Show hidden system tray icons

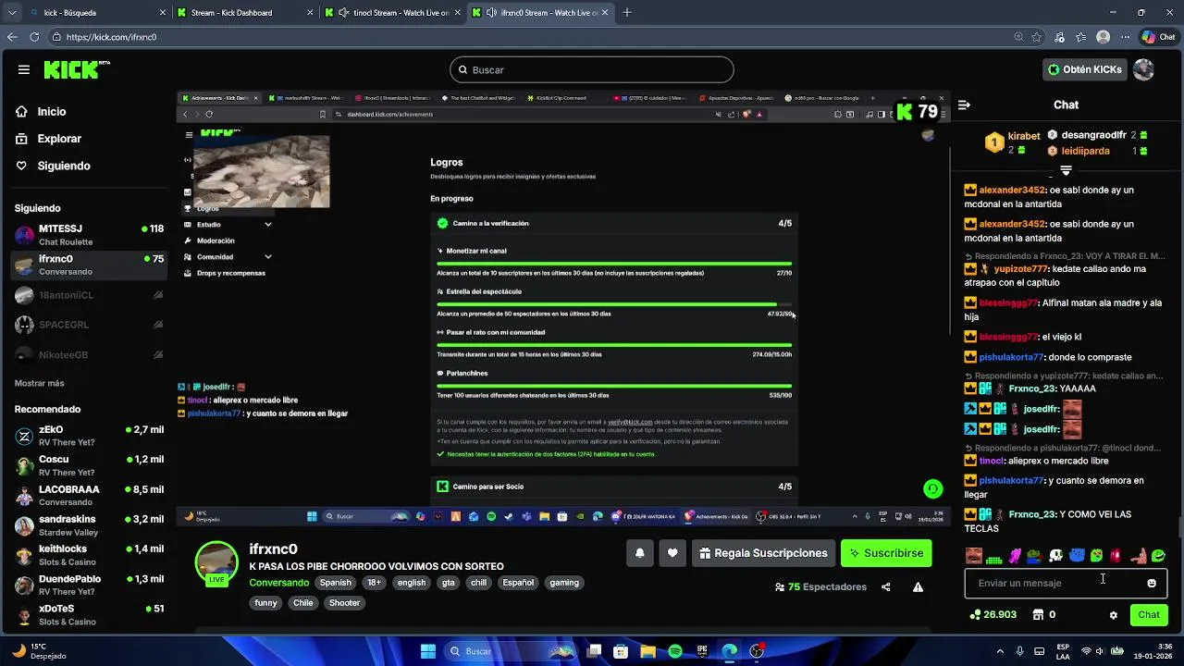999,651
